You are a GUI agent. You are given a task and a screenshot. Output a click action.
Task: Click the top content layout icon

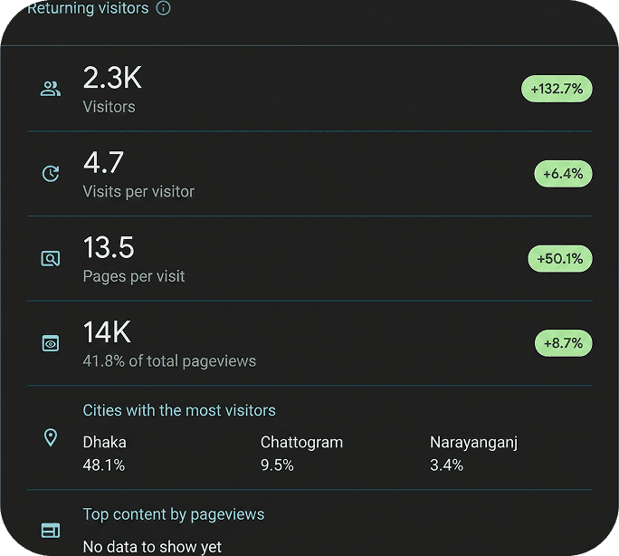tap(51, 531)
